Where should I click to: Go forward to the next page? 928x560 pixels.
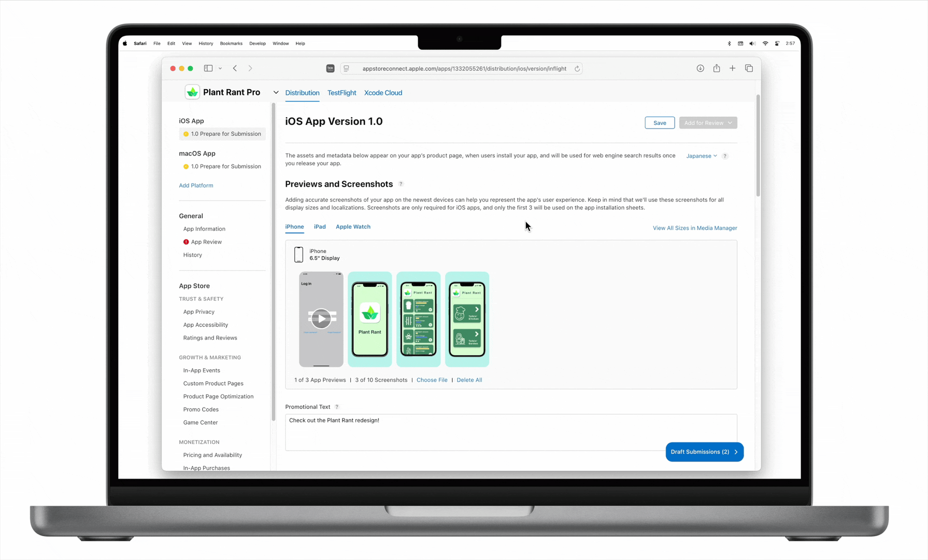[250, 68]
